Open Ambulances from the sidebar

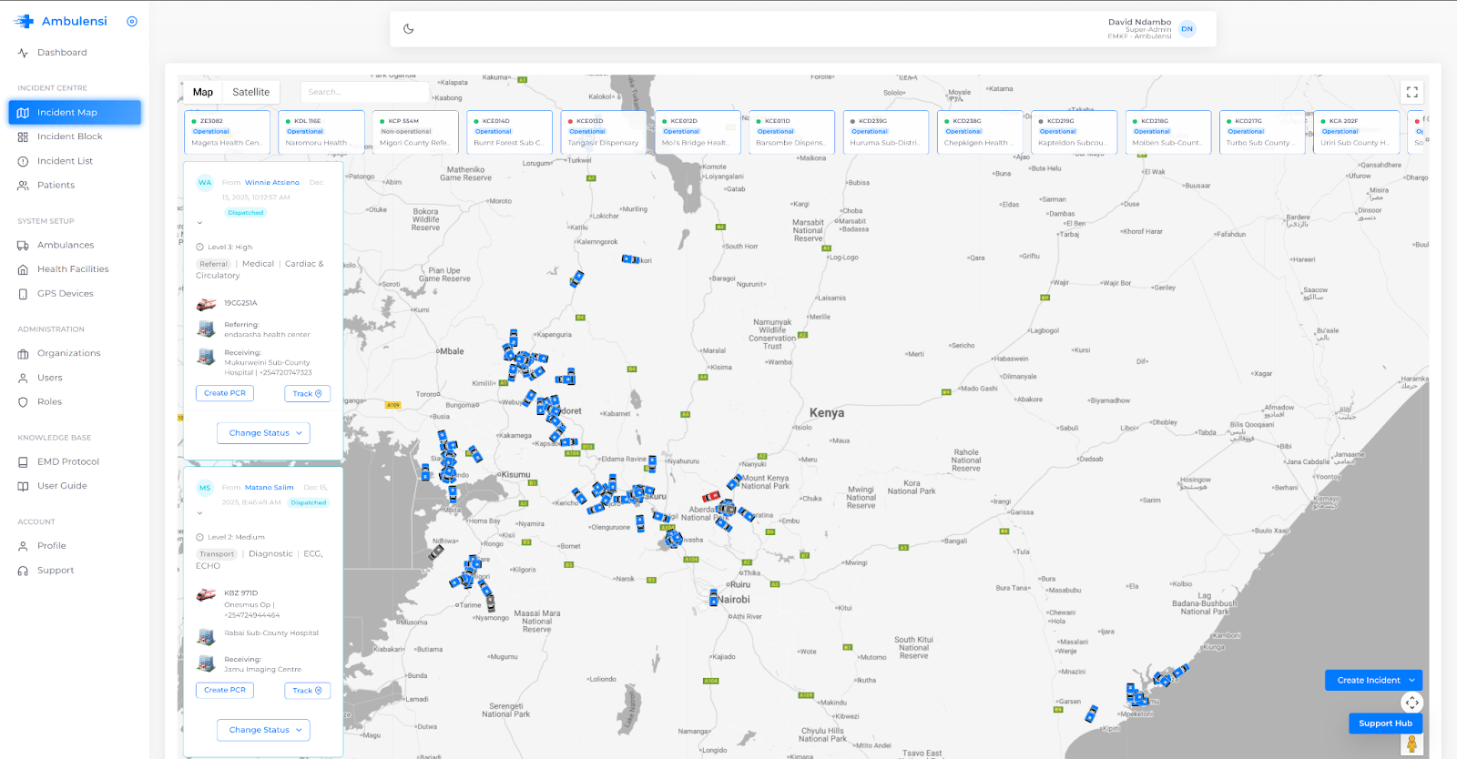[66, 246]
